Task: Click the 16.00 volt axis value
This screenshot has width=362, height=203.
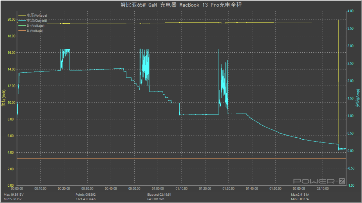Action: (x=11, y=53)
